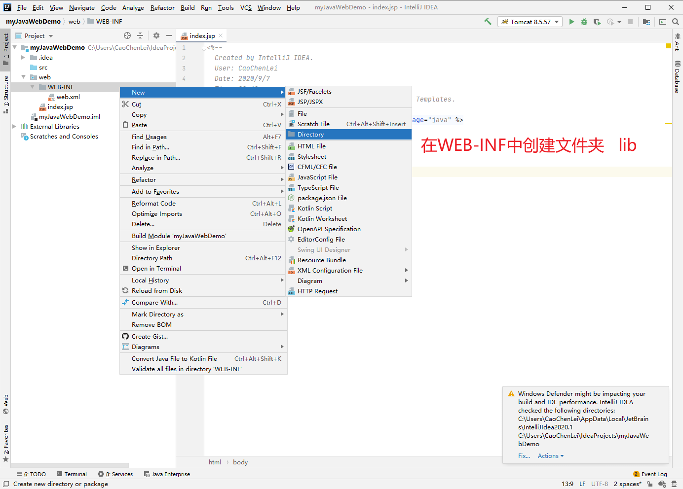Open the Favorites side tool window
Screen dimensions: 683x489
point(5,443)
